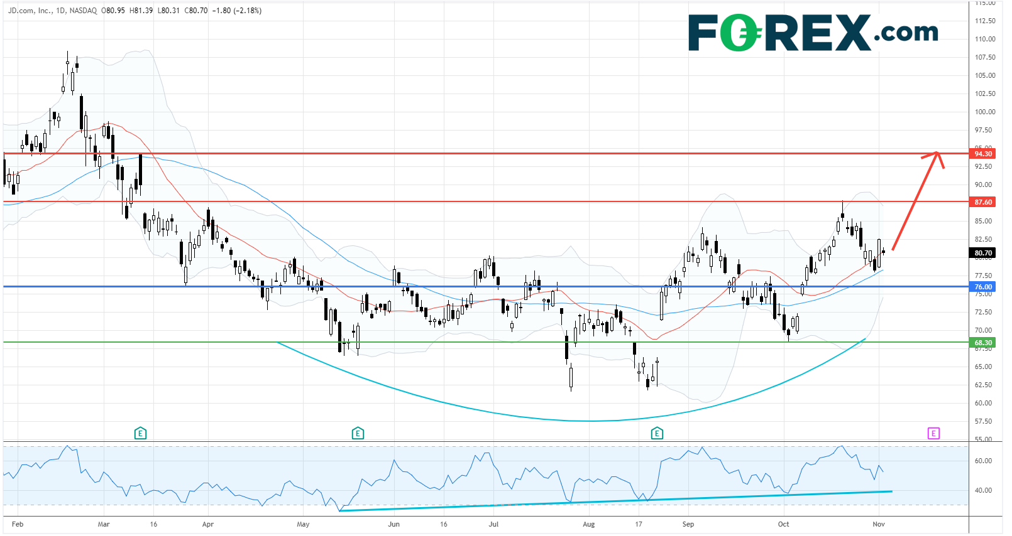Click the red arrow tip at 94.30 line
Screen dimensions: 1012x536
[x=937, y=153]
